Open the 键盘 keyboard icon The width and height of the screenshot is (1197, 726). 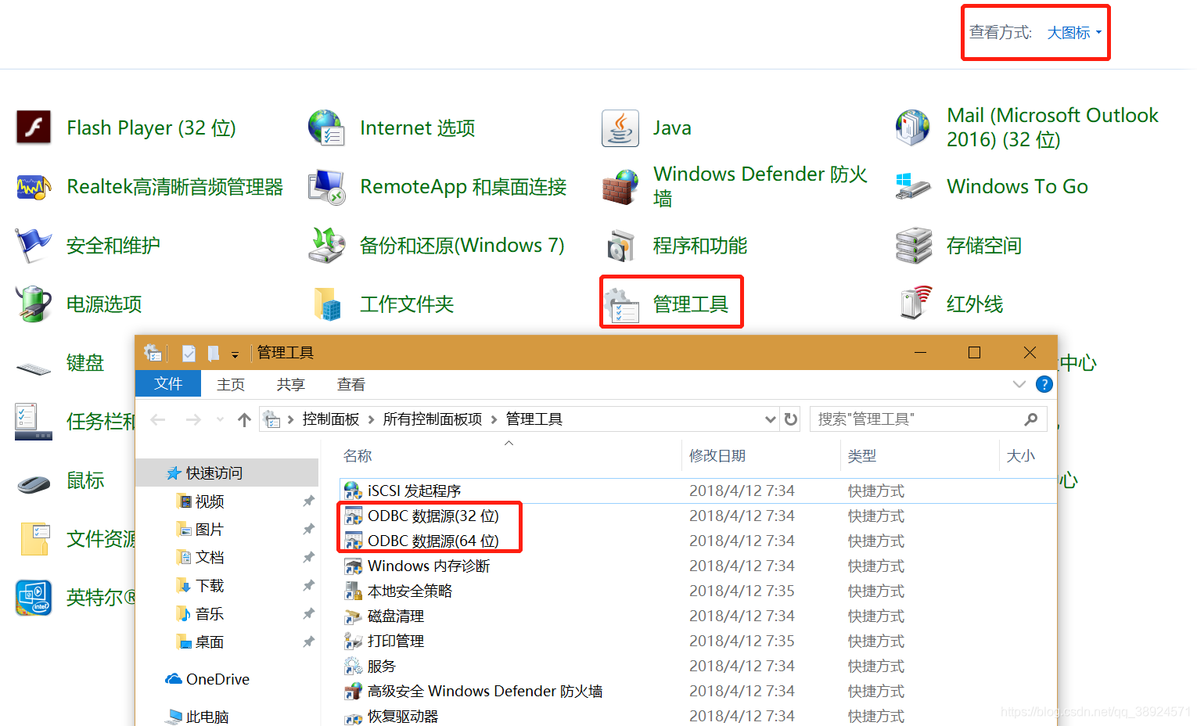coord(34,366)
